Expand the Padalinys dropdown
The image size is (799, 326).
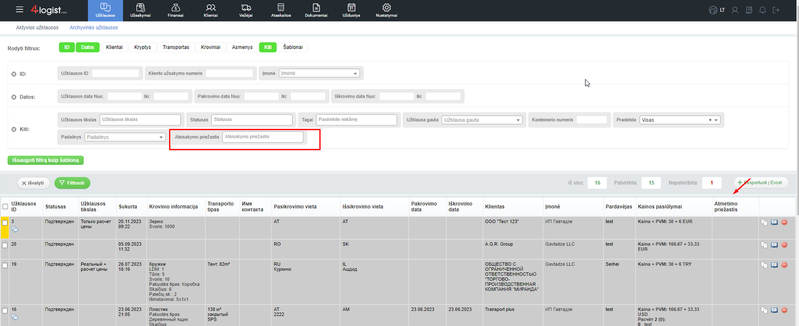[x=125, y=137]
